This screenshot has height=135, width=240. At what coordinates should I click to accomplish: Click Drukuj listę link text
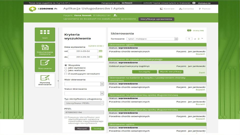[198, 30]
